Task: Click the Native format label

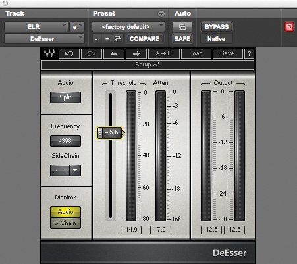Action: [x=217, y=39]
